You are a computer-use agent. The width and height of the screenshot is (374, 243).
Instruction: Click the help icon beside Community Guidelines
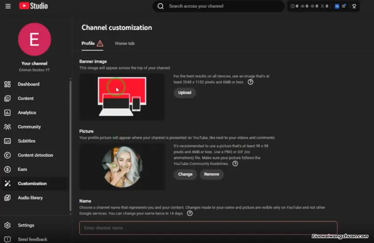(235, 163)
